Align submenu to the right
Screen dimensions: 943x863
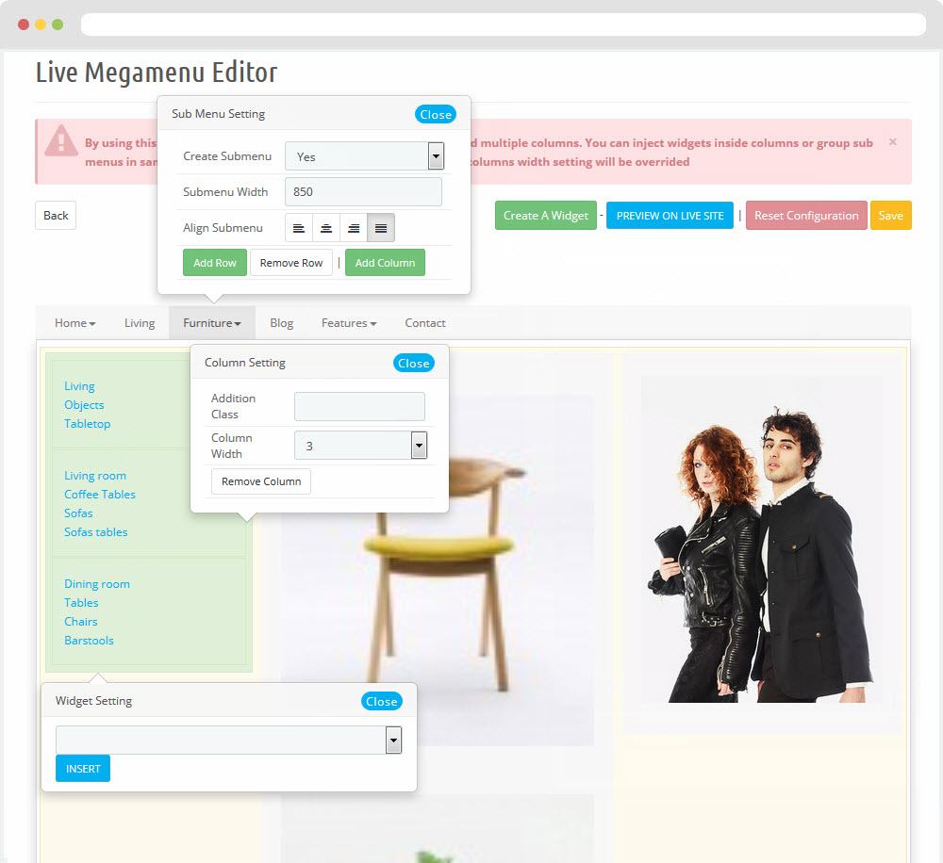point(354,228)
